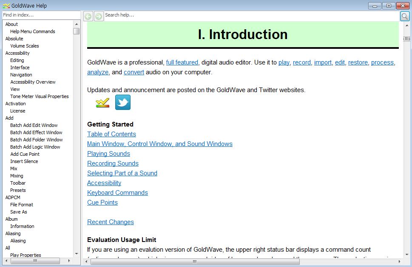Select Tone Meter Visual Properties entry
Screen dimensions: 412x267
40,96
